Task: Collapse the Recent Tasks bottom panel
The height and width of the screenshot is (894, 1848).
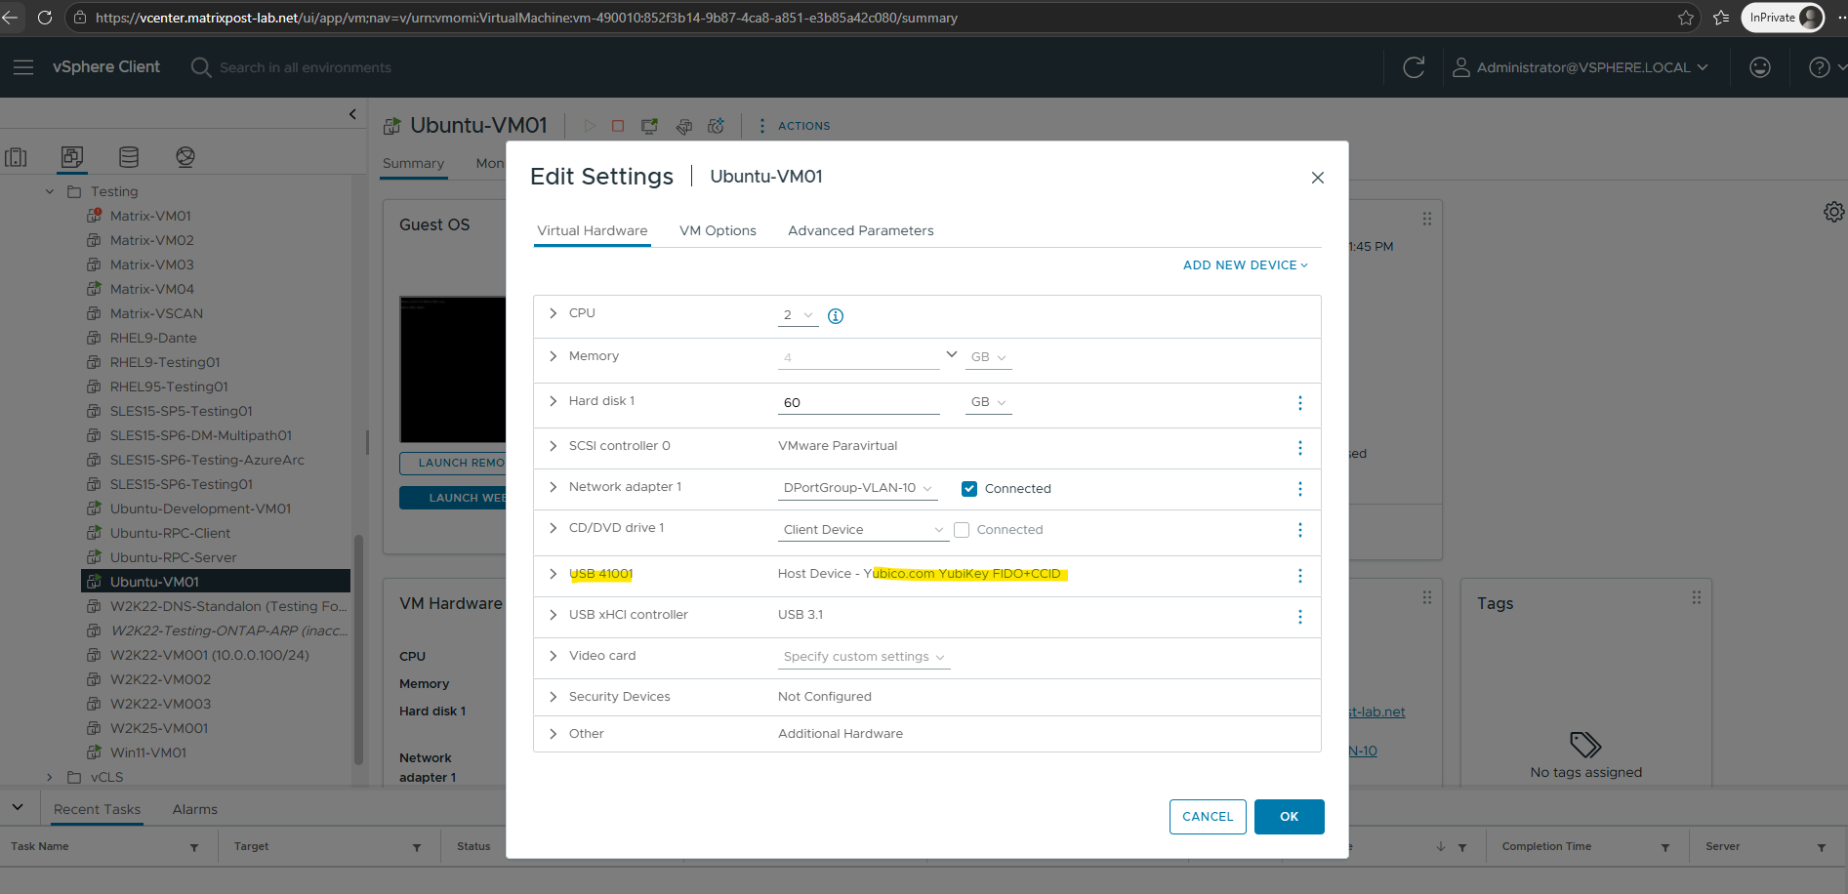Action: pos(18,808)
